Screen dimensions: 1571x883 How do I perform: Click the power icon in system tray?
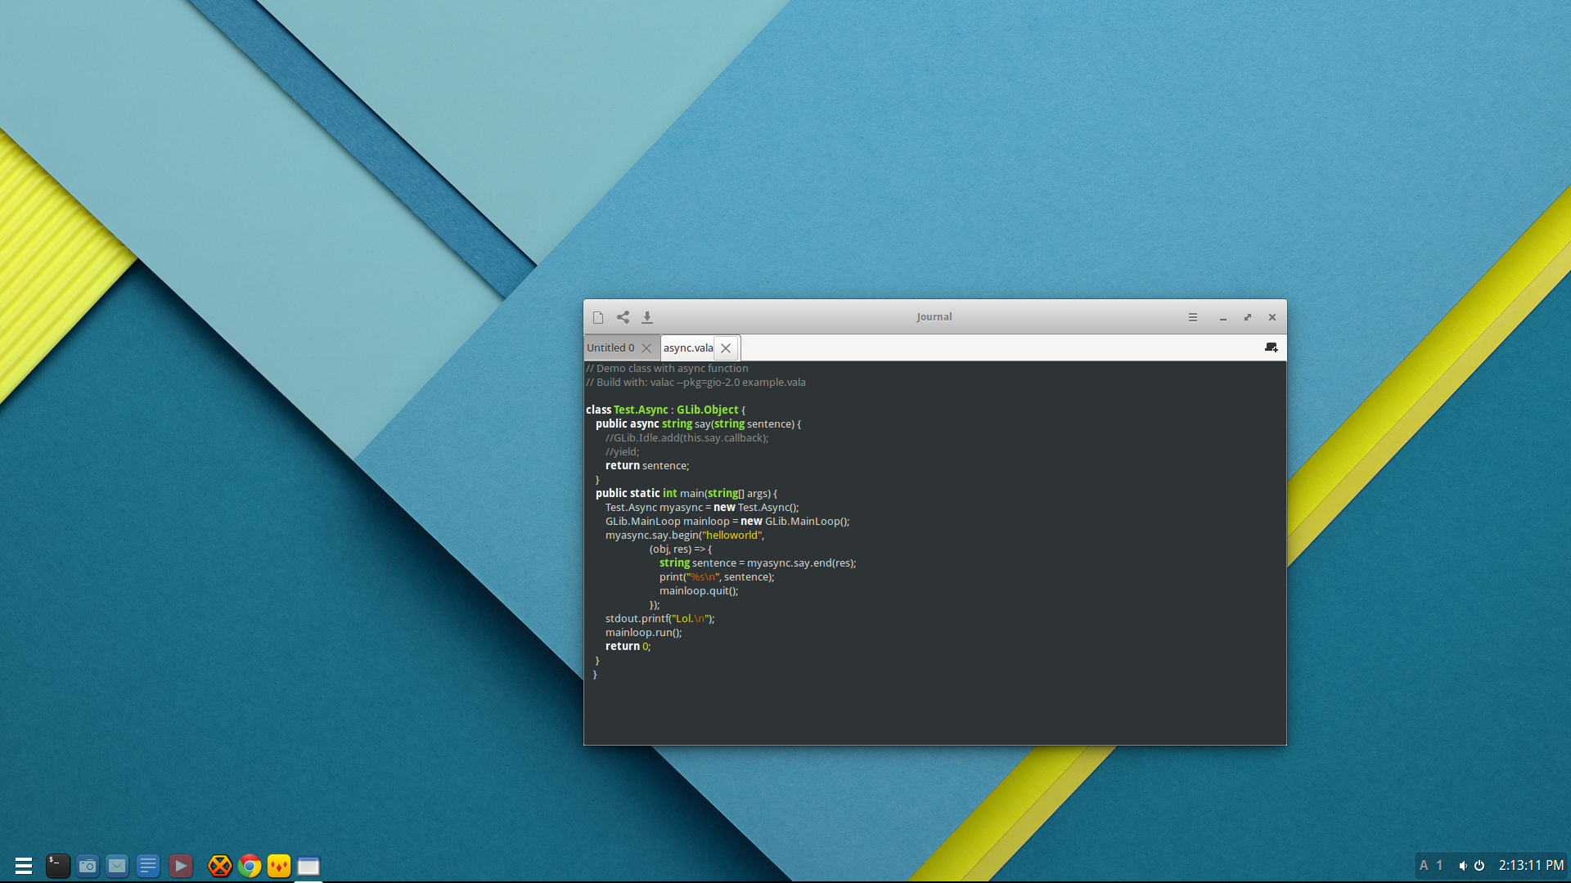click(x=1479, y=865)
